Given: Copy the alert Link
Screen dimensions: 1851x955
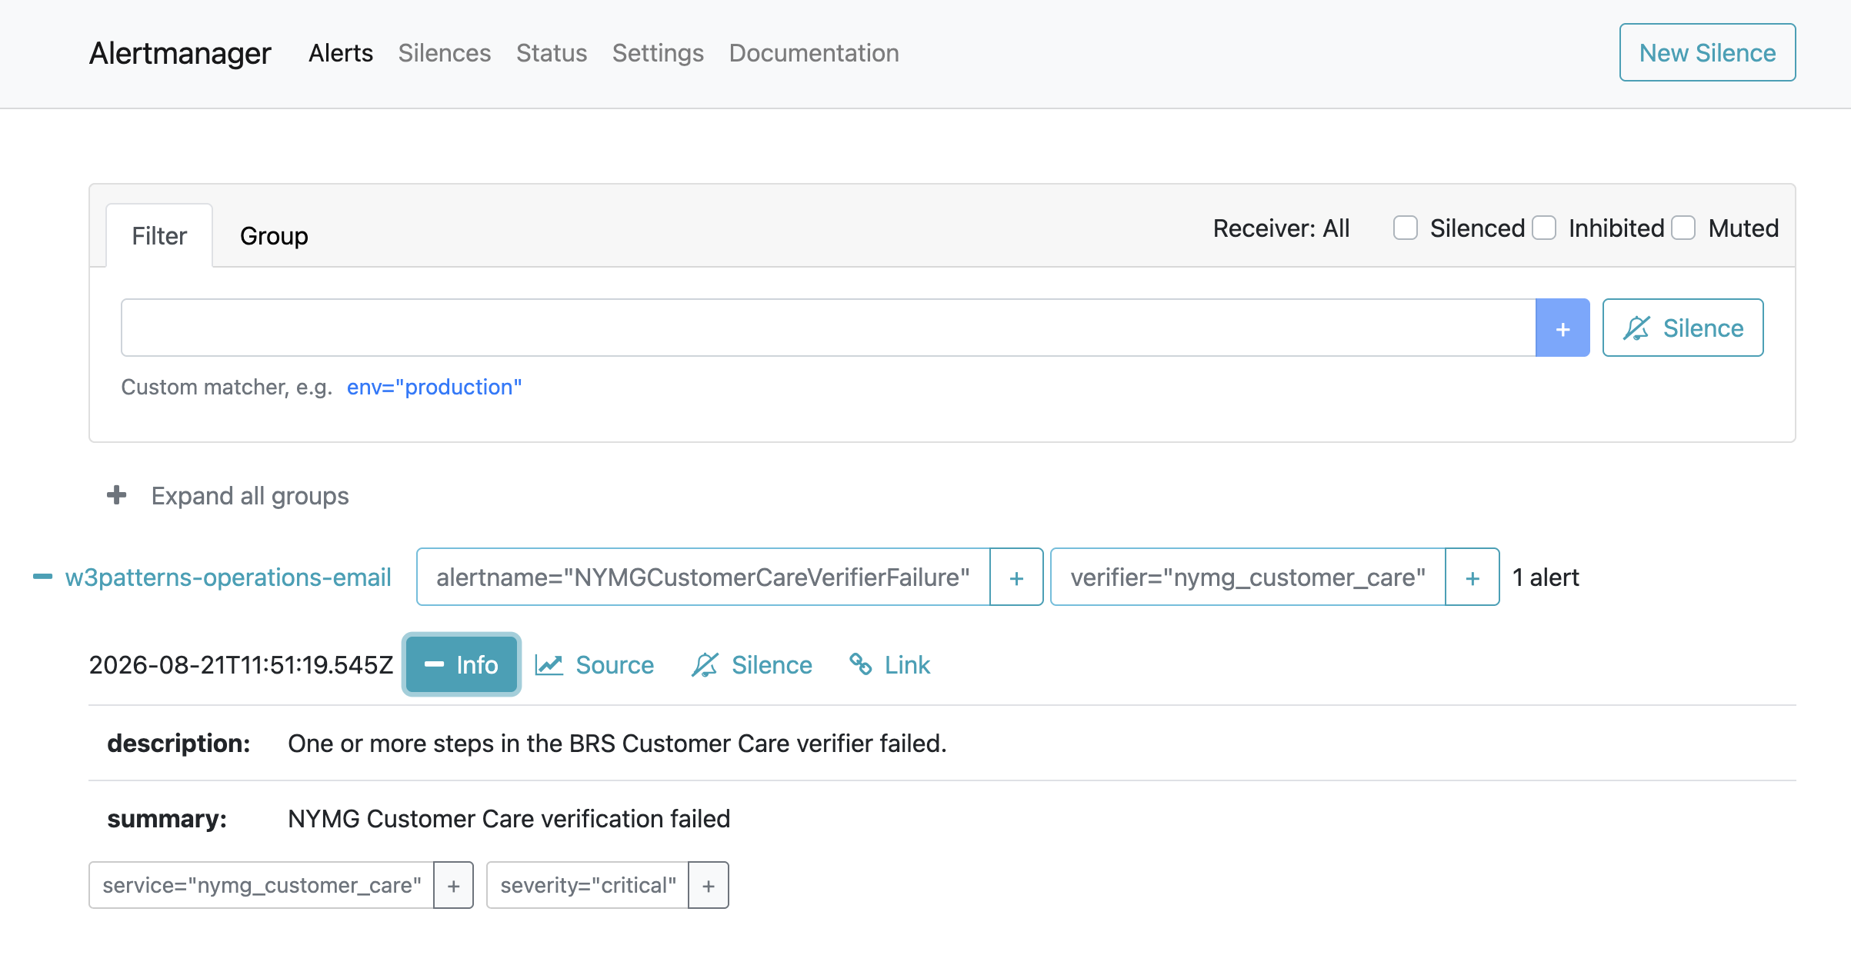Looking at the screenshot, I should [890, 665].
